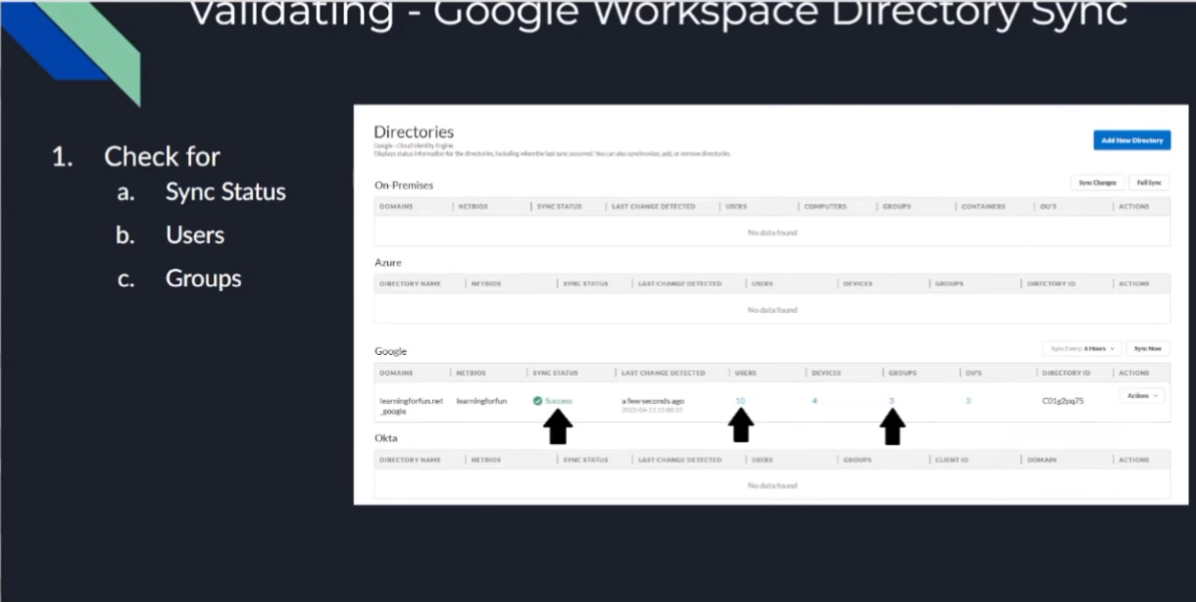The image size is (1196, 602).
Task: Select the learningforfun.net_google domain cell
Action: coord(411,406)
